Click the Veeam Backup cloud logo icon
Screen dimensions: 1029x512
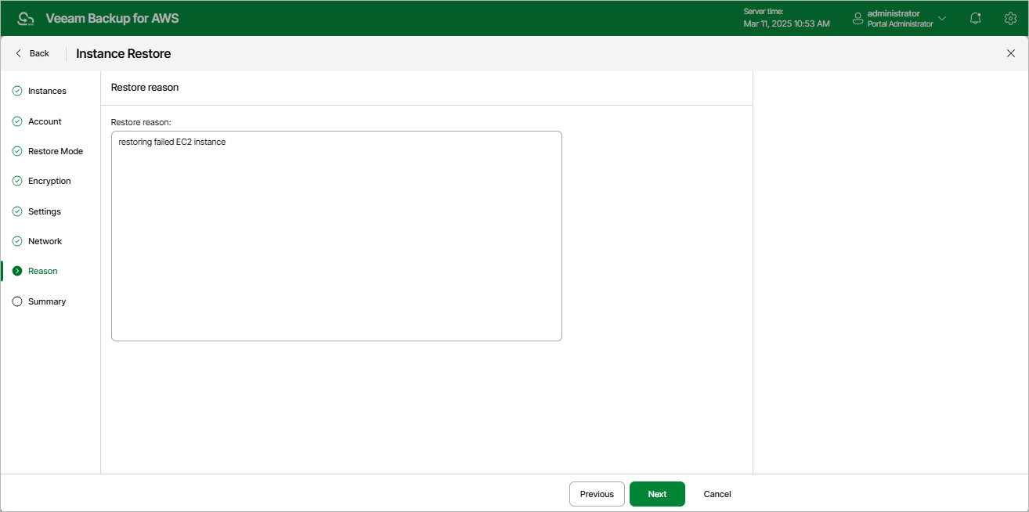[26, 18]
